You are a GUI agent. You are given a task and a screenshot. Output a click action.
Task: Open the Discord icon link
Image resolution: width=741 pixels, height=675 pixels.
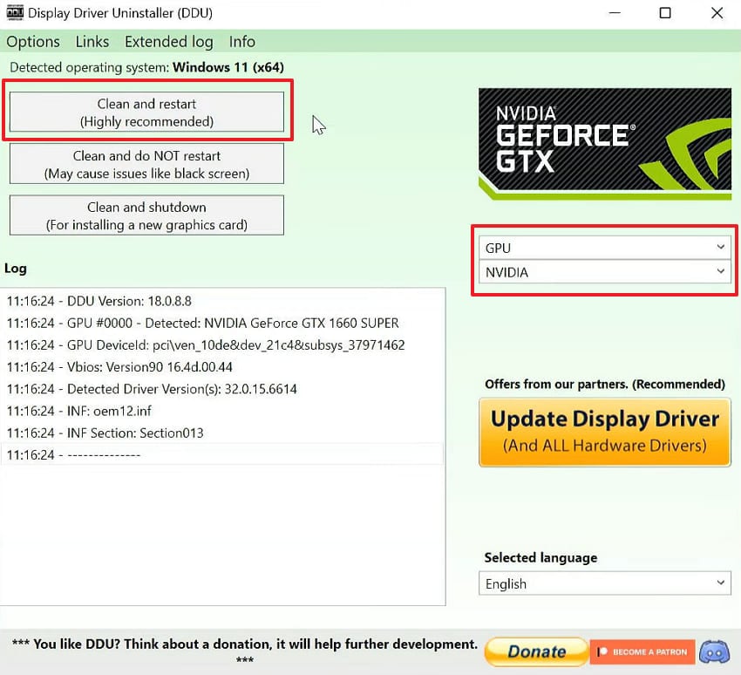coord(714,652)
